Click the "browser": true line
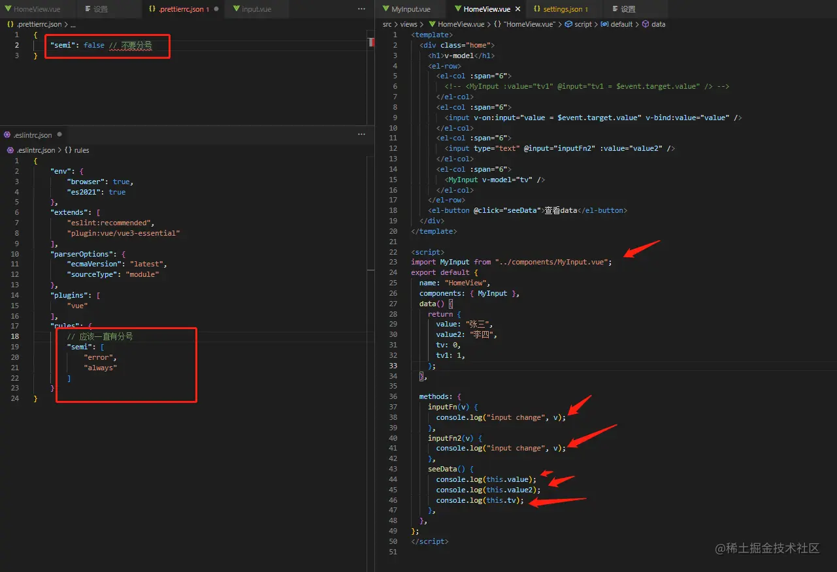The height and width of the screenshot is (572, 837). pyautogui.click(x=100, y=182)
